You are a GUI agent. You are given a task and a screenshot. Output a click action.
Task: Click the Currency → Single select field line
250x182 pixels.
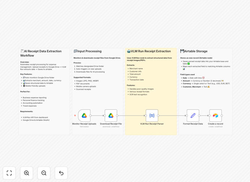(206, 84)
